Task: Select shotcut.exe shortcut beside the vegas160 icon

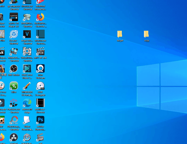Action: (41, 34)
